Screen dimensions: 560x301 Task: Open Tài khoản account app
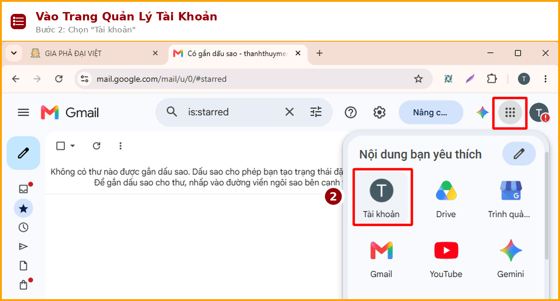382,197
